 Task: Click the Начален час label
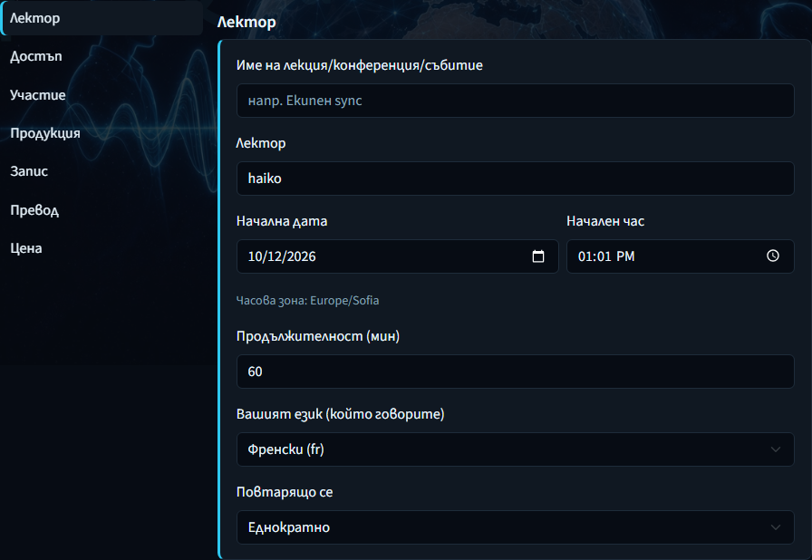tap(605, 221)
